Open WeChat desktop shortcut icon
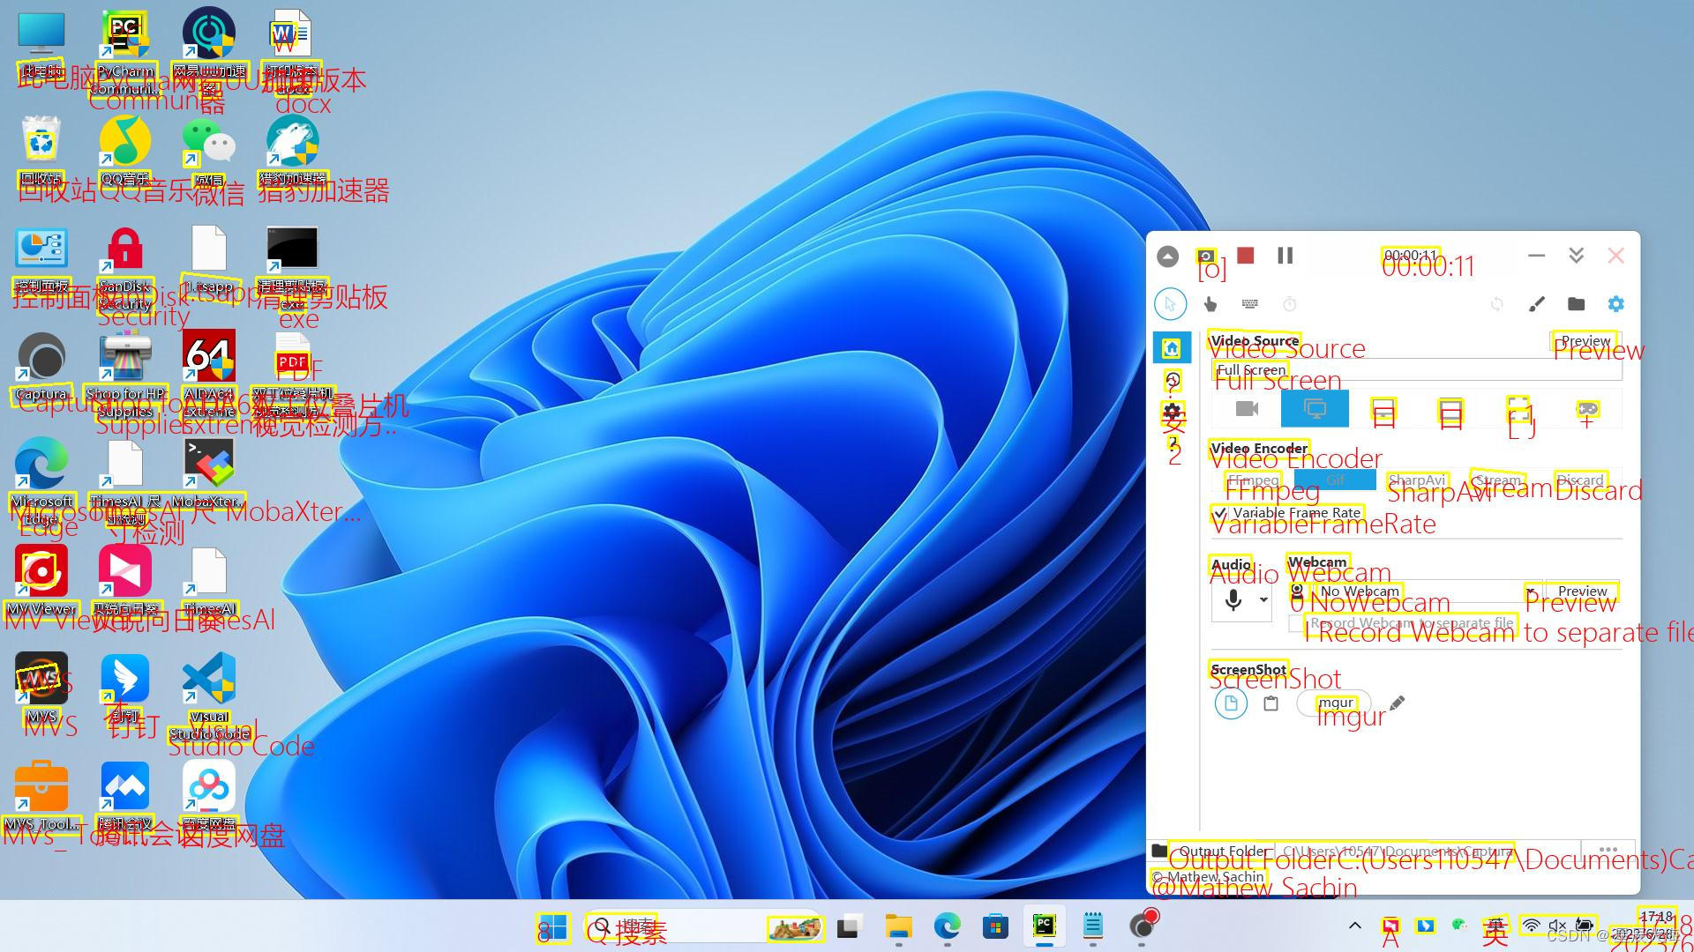Screen dimensions: 1694x952 point(209,152)
